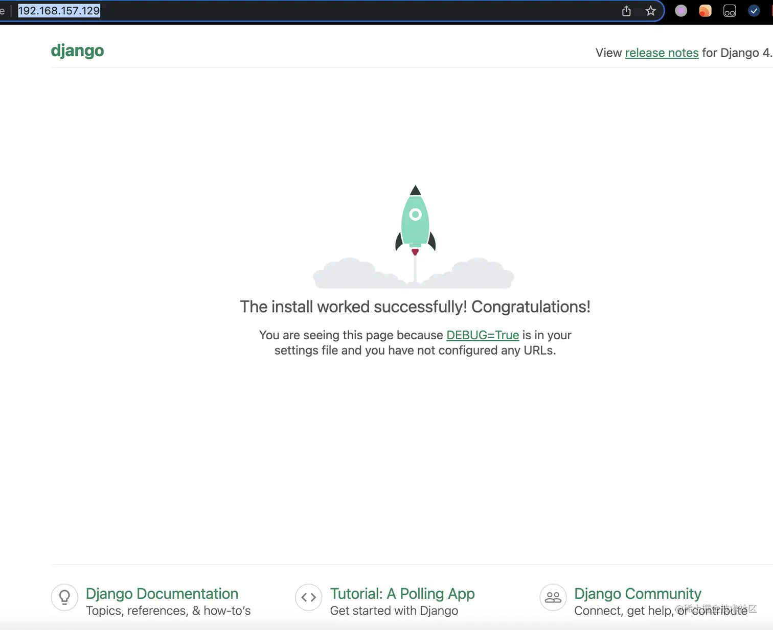Click 'Topics, references, & how-to's' text
This screenshot has height=630, width=773.
(x=168, y=611)
